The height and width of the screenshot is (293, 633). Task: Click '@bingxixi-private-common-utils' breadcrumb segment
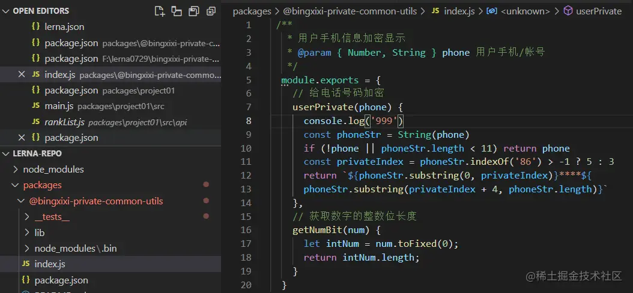tap(349, 11)
